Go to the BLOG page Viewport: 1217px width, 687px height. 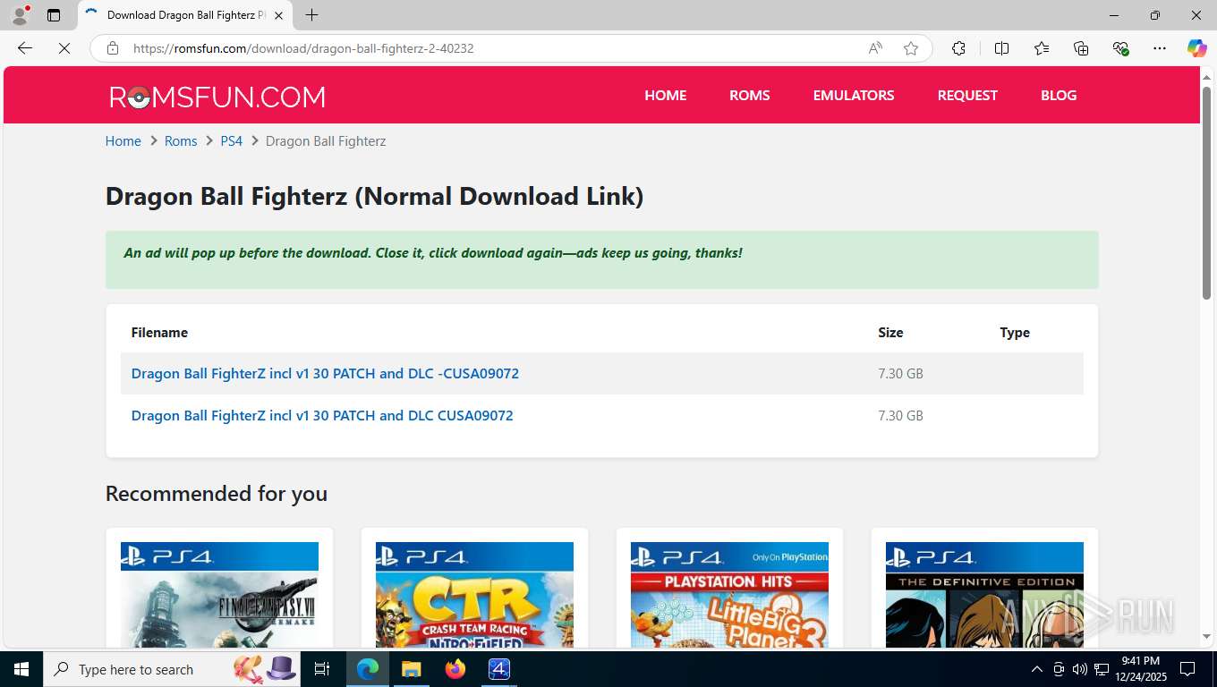(x=1059, y=95)
